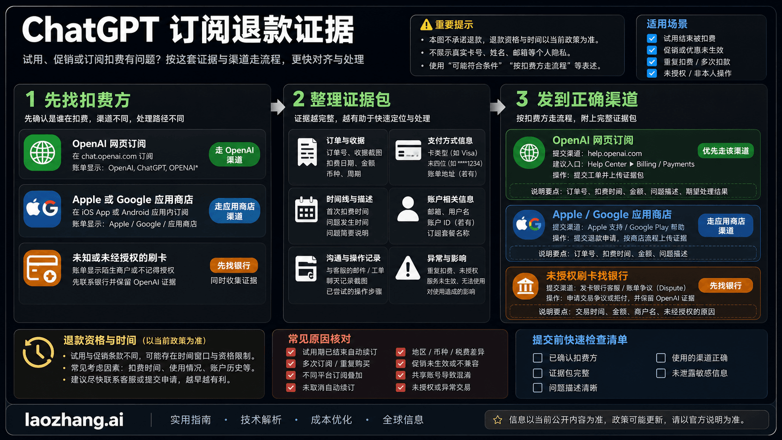This screenshot has height=440, width=782.
Task: Click the blue 走应用商店渠道 button in step 3
Action: click(725, 225)
